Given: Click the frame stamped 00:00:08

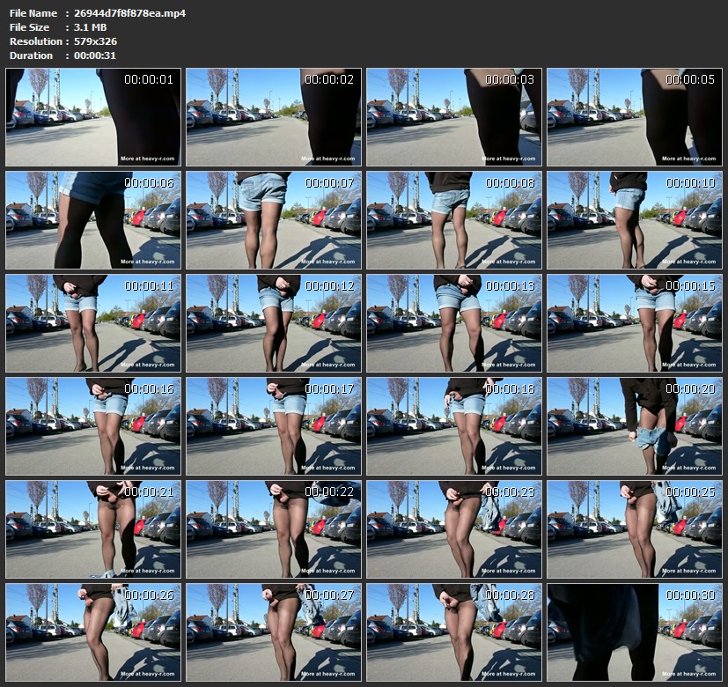Looking at the screenshot, I should click(454, 220).
